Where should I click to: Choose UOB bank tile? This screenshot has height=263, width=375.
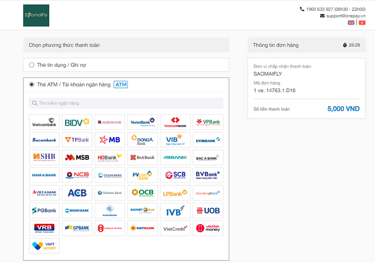[x=208, y=210]
